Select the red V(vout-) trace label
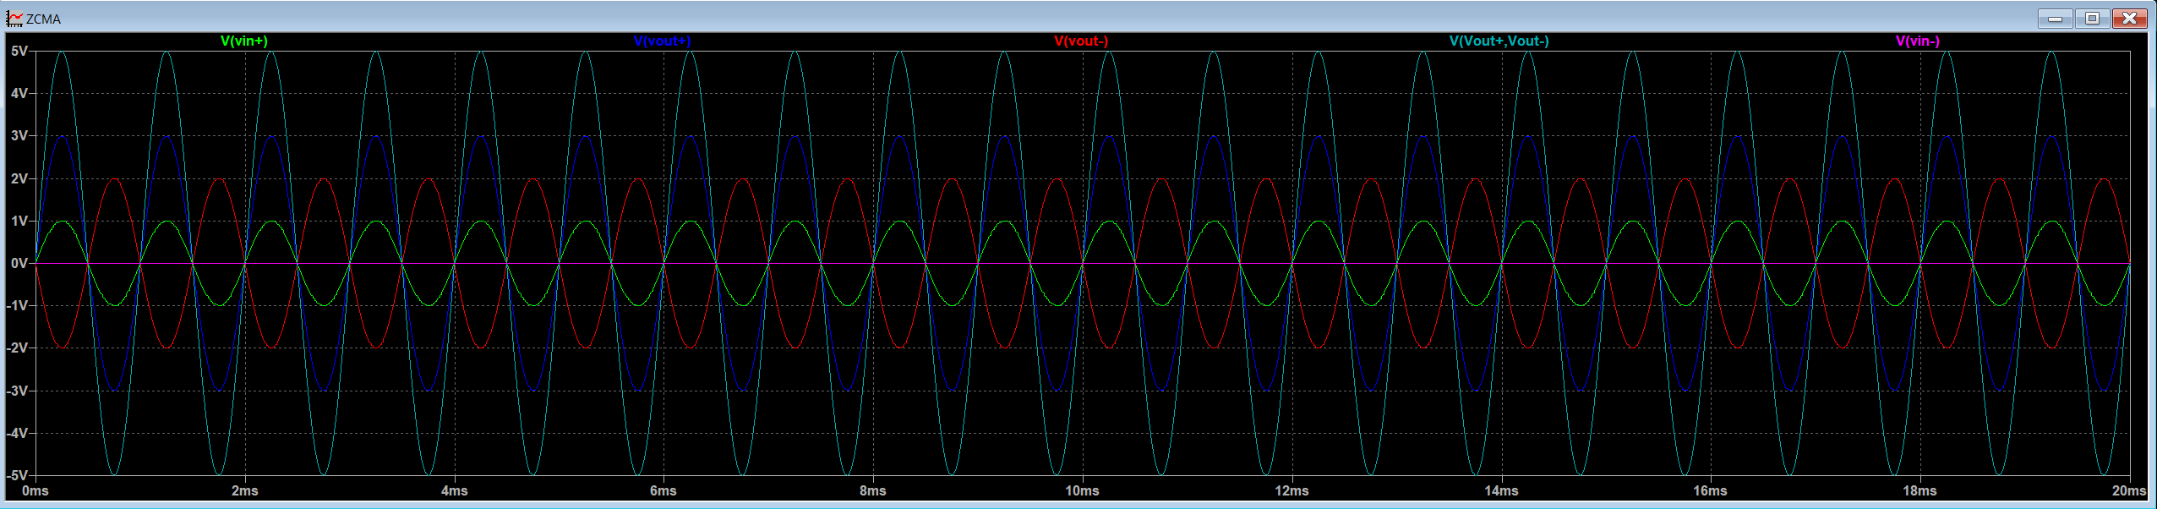Viewport: 2157px width, 509px height. click(1081, 41)
